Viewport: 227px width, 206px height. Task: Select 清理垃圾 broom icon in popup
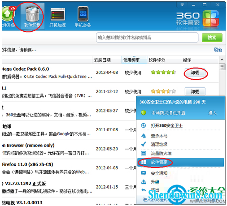pyautogui.click(x=144, y=144)
